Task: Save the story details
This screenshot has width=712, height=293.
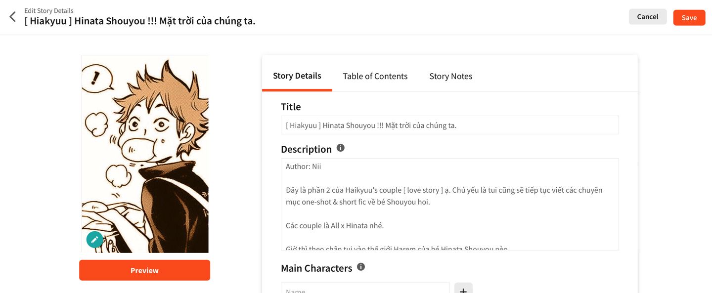Action: pos(689,17)
